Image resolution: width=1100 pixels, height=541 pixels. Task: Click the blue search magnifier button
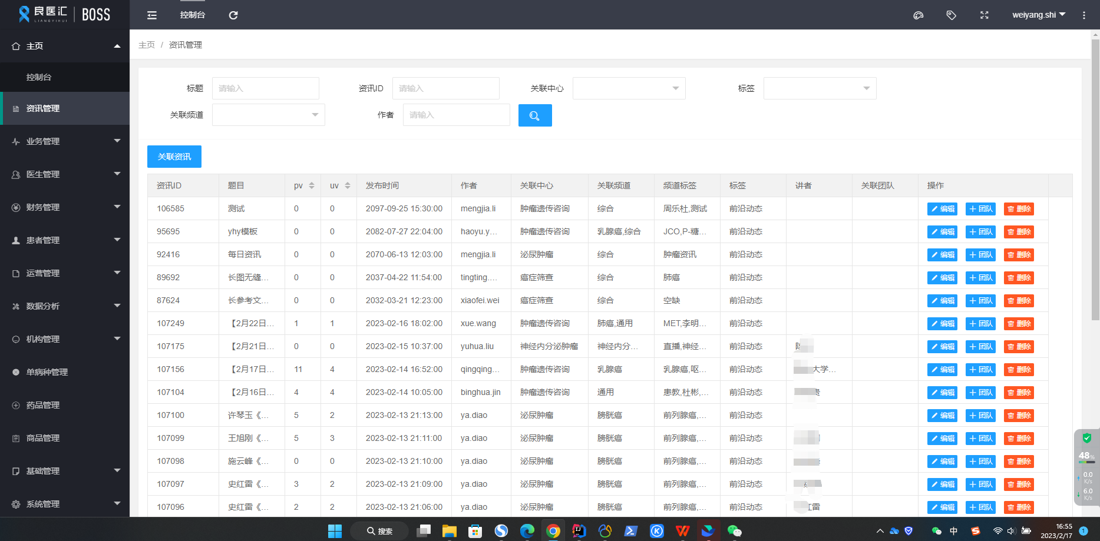pyautogui.click(x=535, y=115)
